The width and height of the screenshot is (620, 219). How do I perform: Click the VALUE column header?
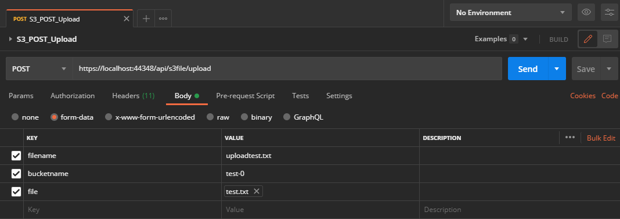click(x=234, y=138)
